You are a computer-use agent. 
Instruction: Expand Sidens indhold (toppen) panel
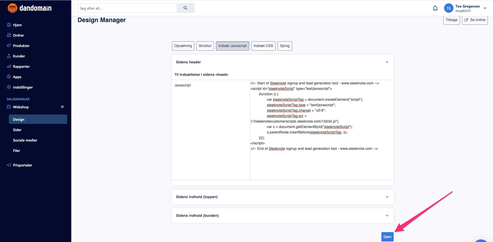[x=387, y=197]
